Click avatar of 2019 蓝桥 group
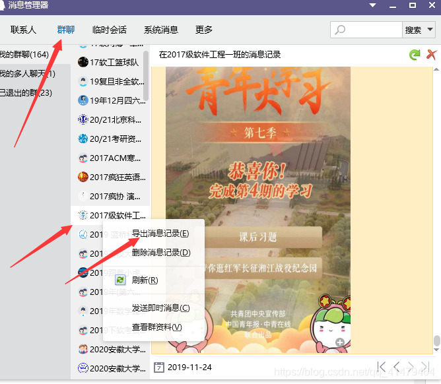Screen dimensions: 441x384 click(x=83, y=234)
